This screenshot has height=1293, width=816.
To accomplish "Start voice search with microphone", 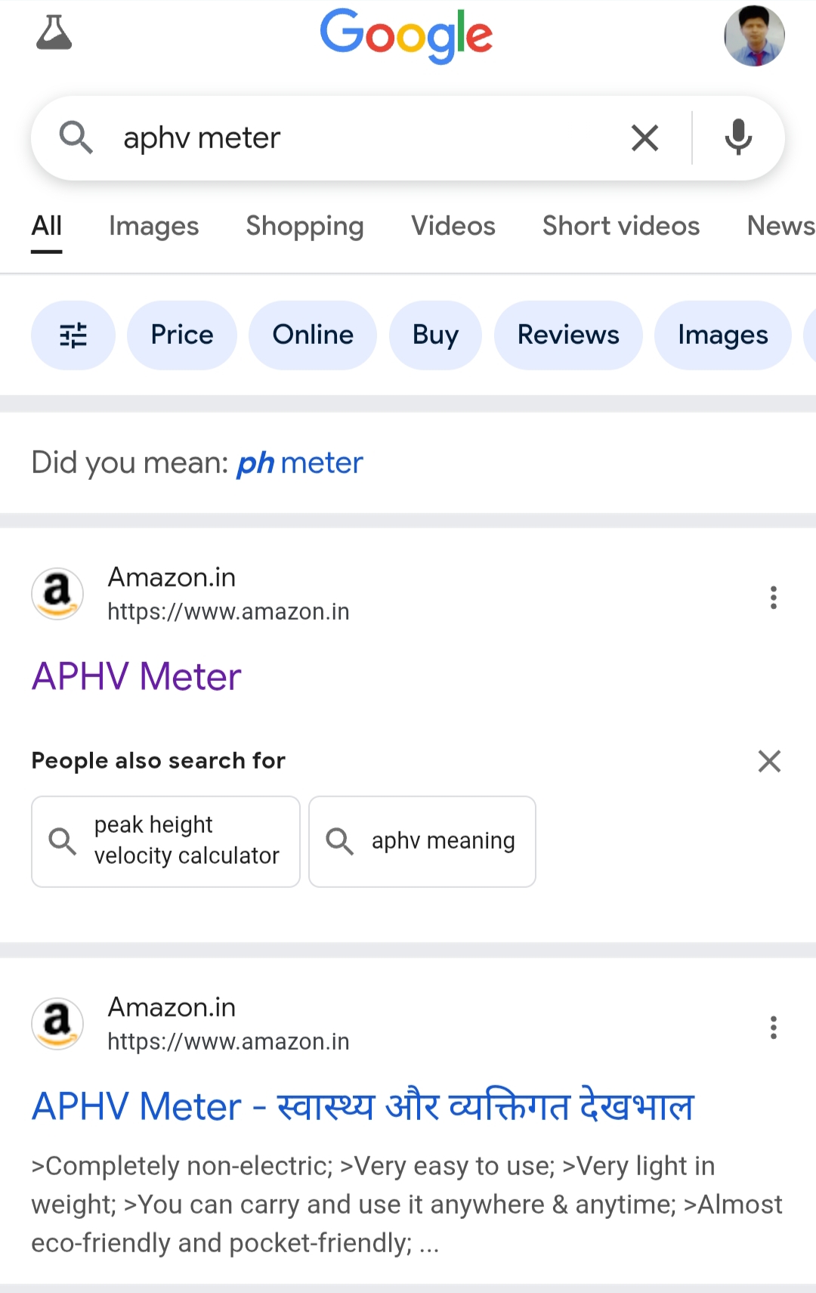I will point(738,138).
